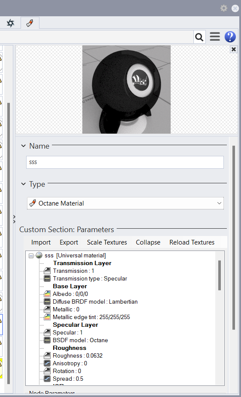241x397 pixels.
Task: Click the panel splitter collapse arrows
Action: [x=14, y=219]
